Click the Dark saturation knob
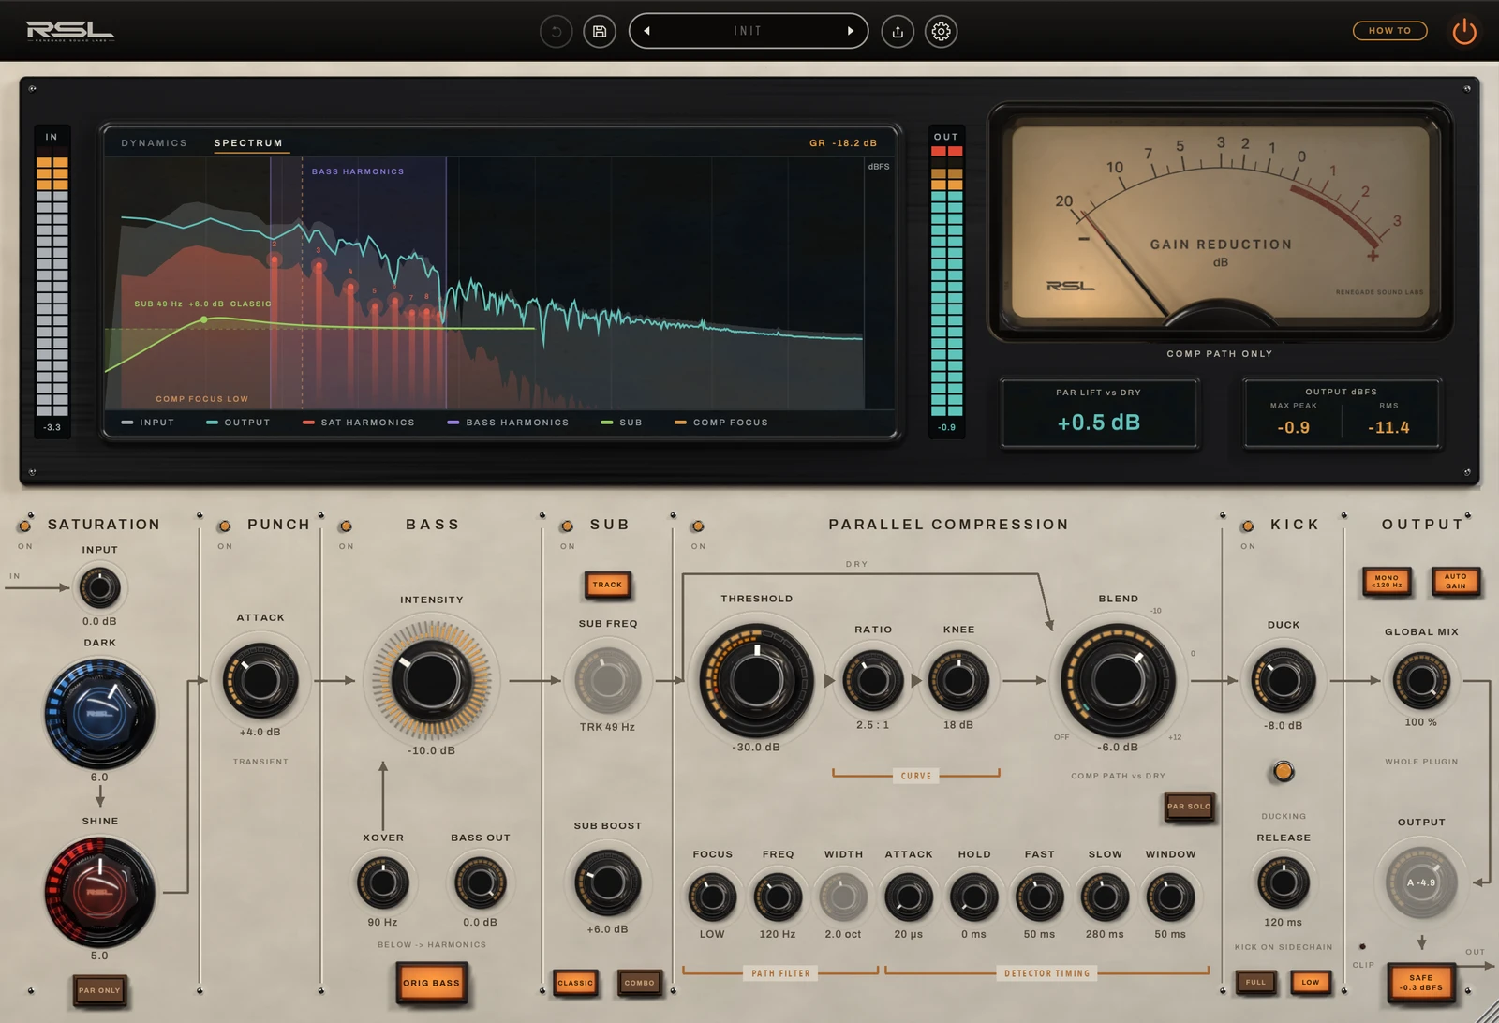The height and width of the screenshot is (1023, 1499). point(99,714)
